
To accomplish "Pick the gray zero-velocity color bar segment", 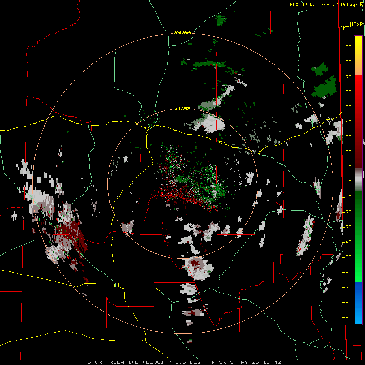I will (x=358, y=180).
